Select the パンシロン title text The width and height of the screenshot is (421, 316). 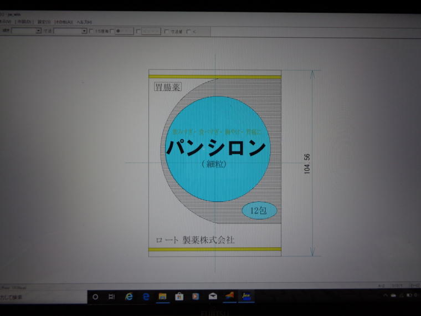pyautogui.click(x=216, y=147)
